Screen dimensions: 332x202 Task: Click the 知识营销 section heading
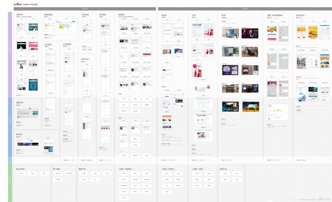(x=48, y=44)
